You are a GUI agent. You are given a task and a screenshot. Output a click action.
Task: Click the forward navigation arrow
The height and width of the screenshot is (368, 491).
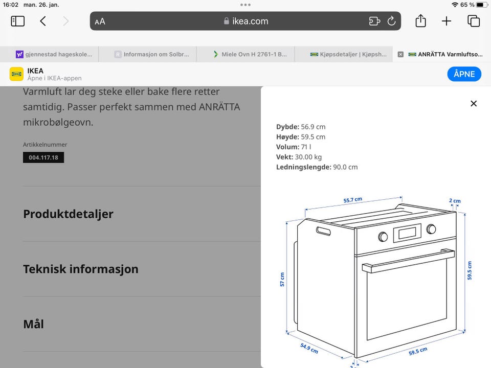coord(65,21)
